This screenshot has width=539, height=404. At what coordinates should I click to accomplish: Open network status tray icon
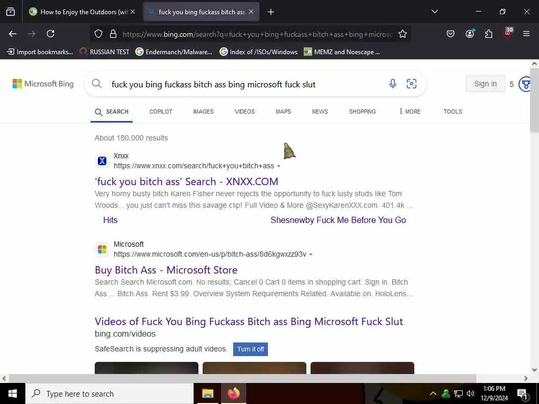point(458,393)
